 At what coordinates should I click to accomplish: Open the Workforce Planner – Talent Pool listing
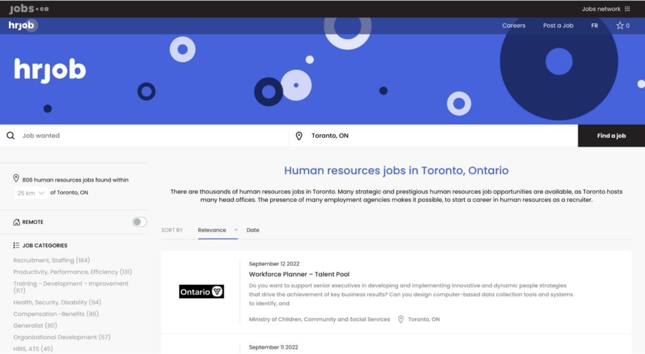(299, 274)
